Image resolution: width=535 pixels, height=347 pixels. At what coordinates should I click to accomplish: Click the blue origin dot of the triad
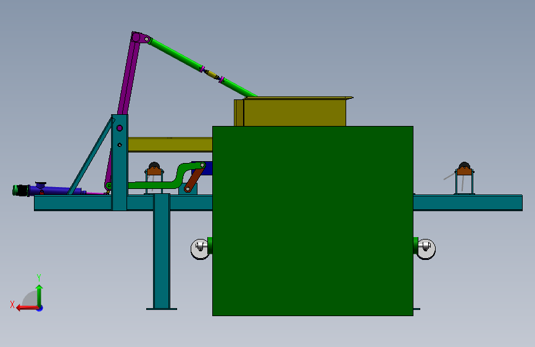pyautogui.click(x=40, y=308)
